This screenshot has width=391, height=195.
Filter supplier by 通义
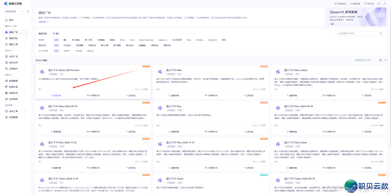click(x=65, y=40)
